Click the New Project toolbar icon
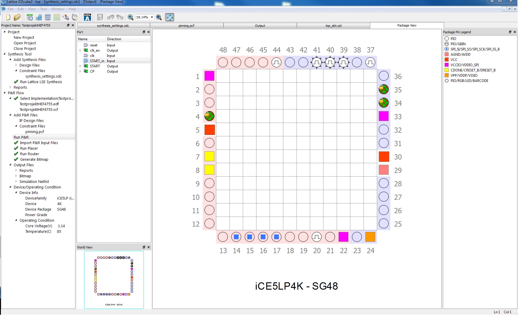518x315 pixels. (x=8, y=17)
